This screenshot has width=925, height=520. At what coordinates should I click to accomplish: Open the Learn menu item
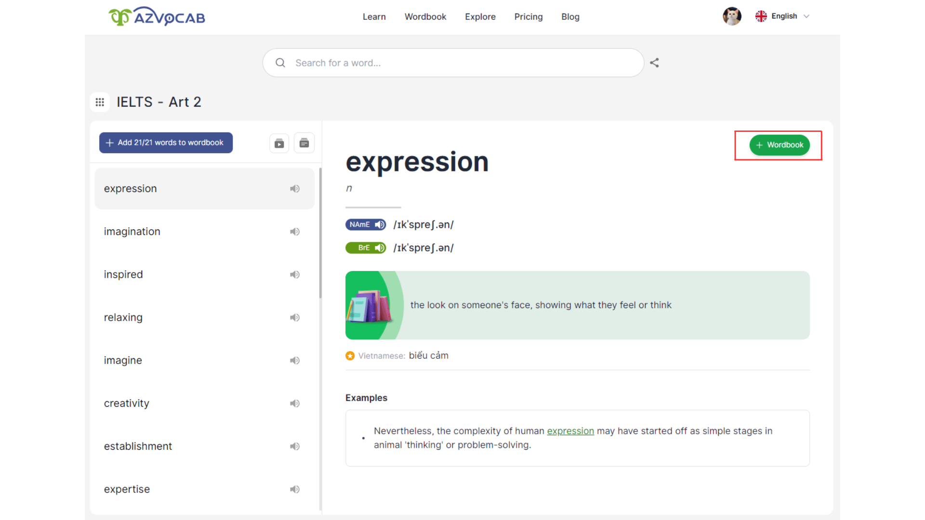(x=374, y=16)
